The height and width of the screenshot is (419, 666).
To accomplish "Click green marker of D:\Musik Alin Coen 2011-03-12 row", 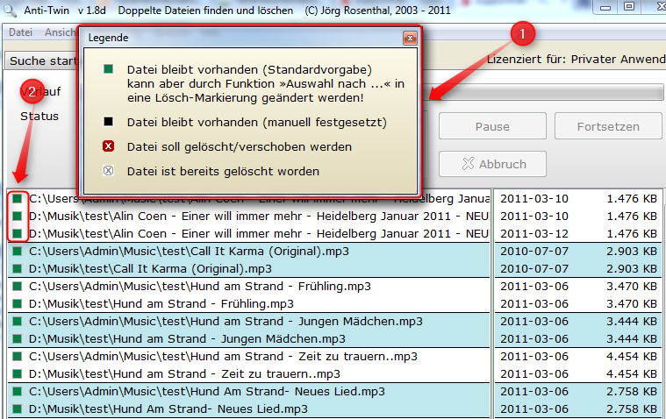I will point(17,233).
